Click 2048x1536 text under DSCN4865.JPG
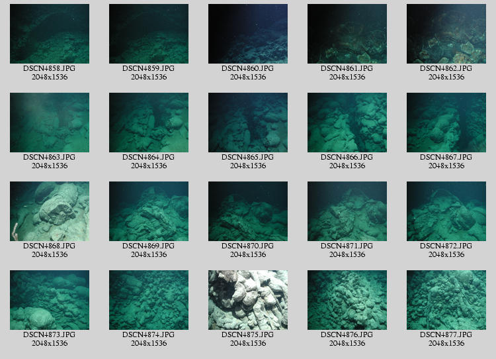 [x=248, y=166]
